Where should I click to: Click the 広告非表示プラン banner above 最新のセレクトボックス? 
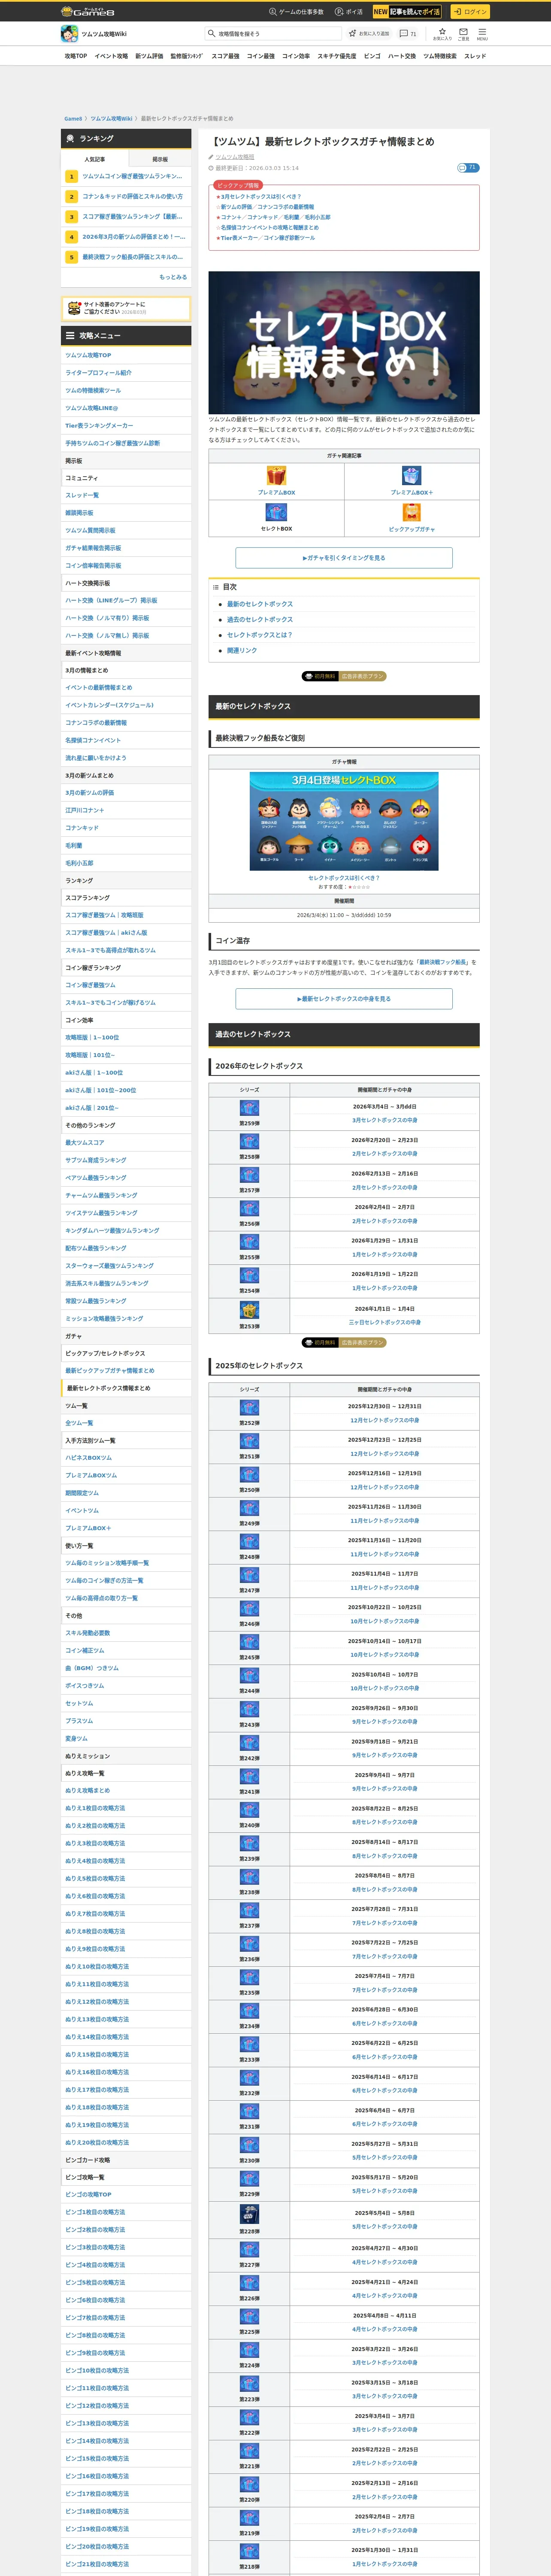click(x=344, y=676)
